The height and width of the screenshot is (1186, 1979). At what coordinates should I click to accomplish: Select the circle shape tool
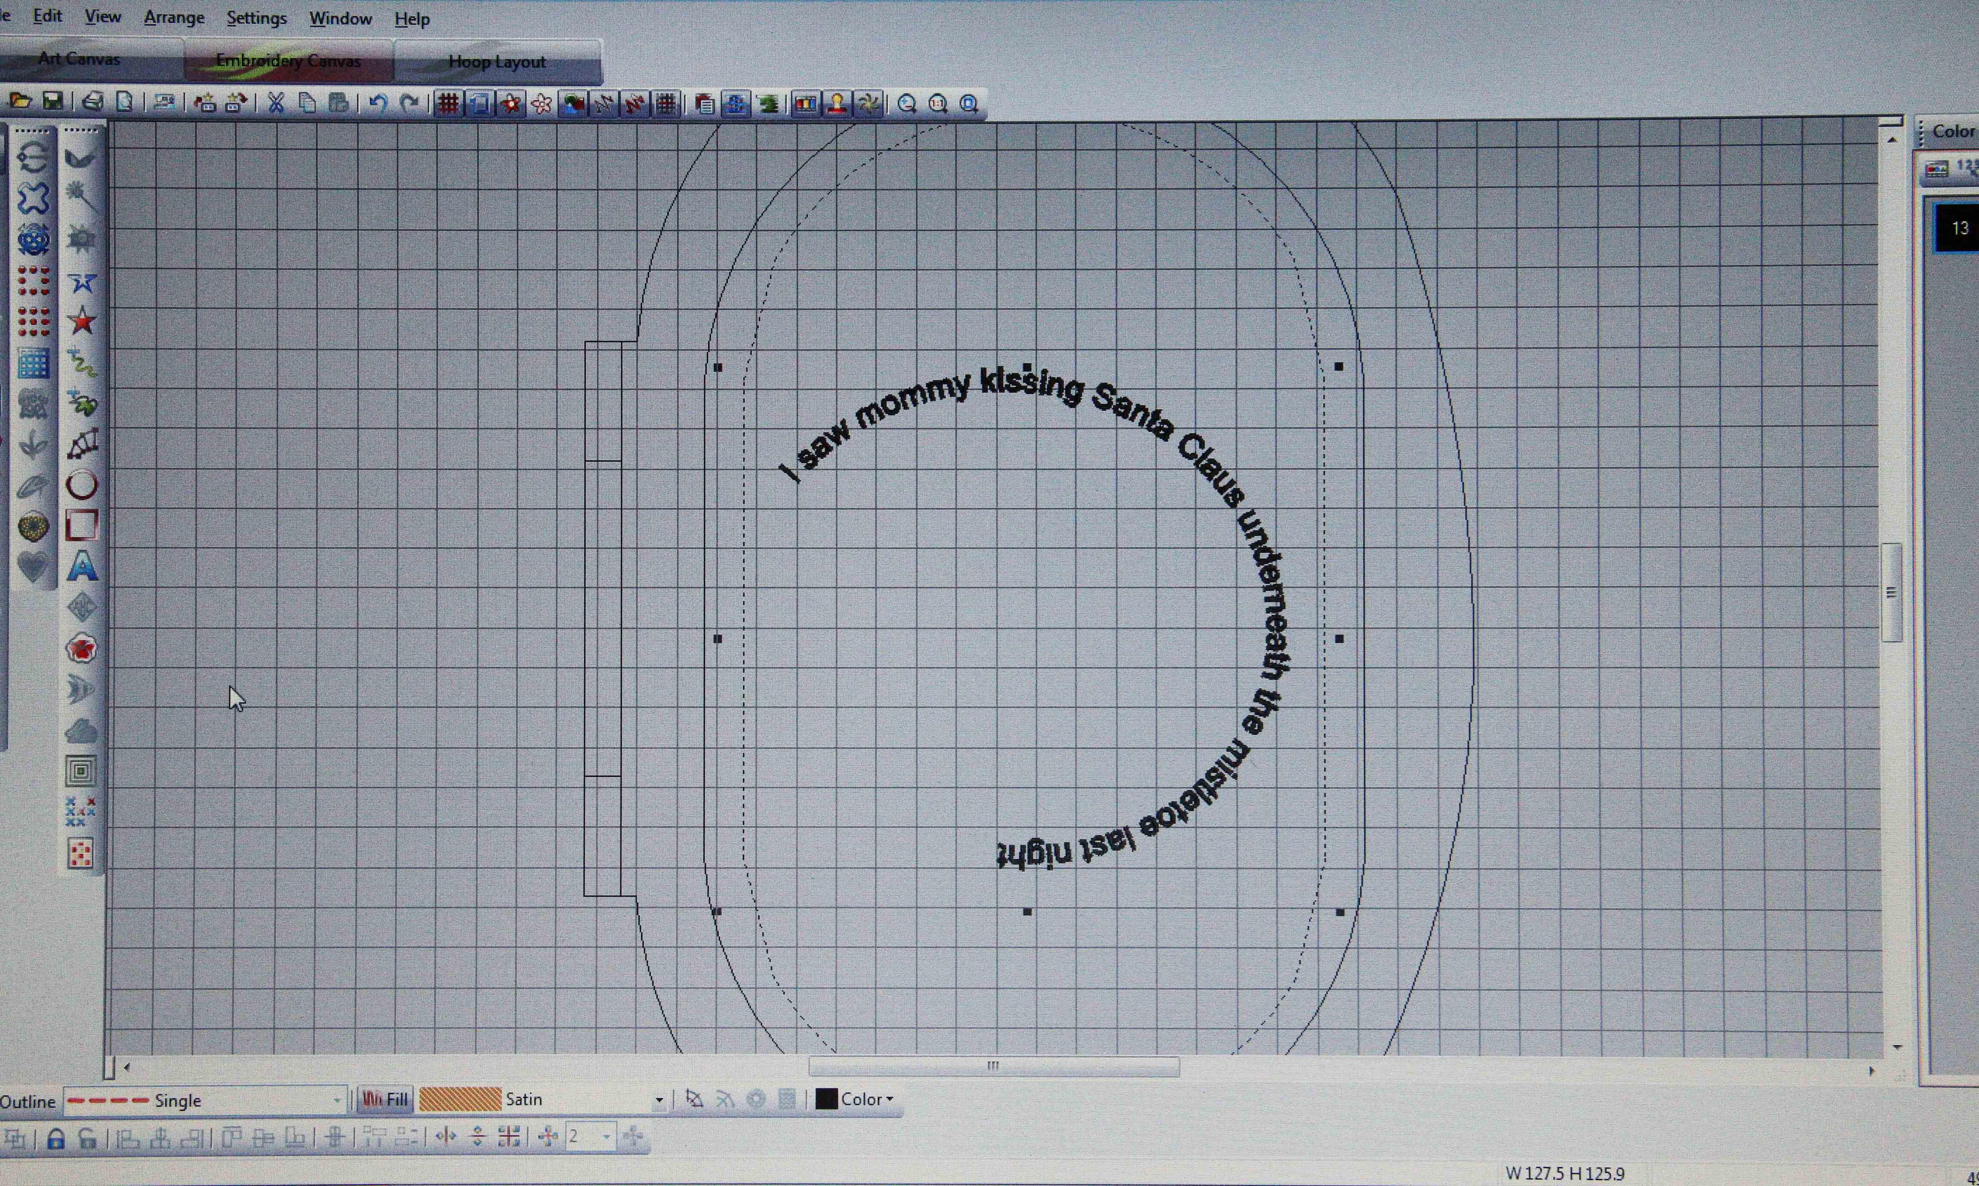pyautogui.click(x=81, y=484)
